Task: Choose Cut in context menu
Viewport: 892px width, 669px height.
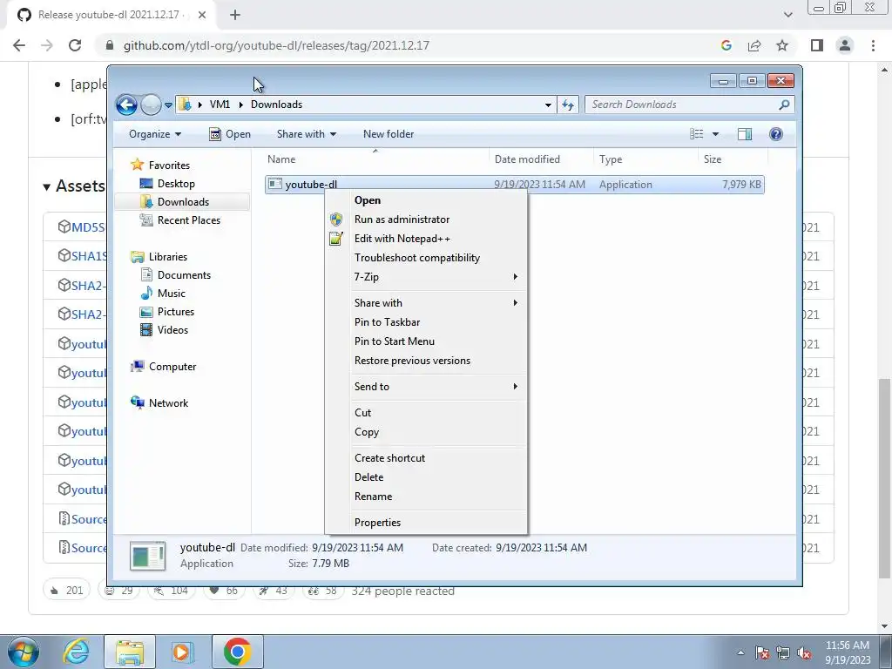Action: tap(425, 413)
